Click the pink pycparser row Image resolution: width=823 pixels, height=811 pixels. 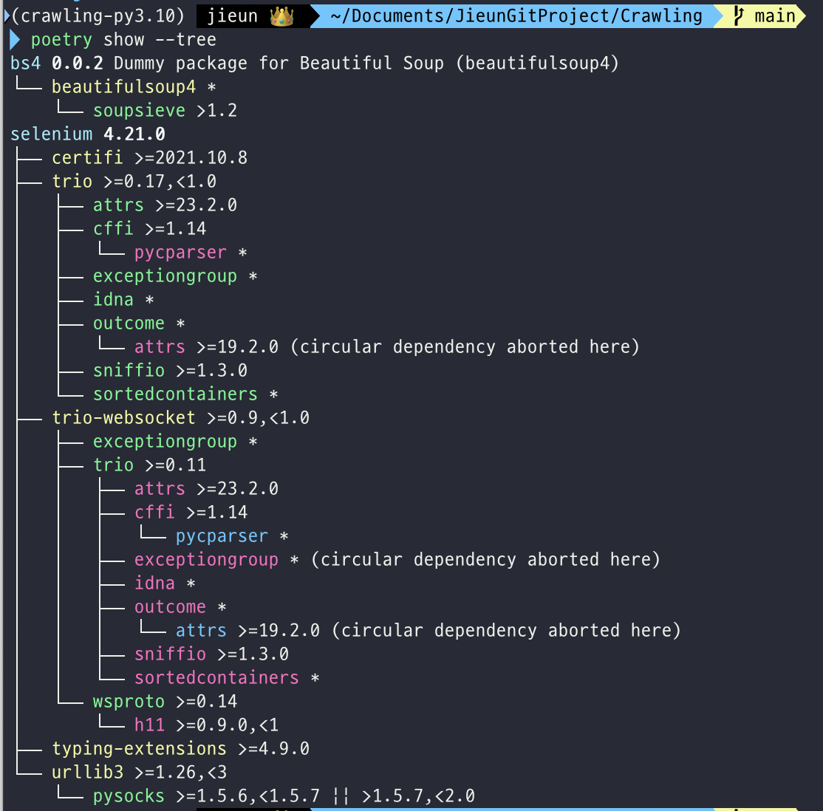click(x=191, y=253)
